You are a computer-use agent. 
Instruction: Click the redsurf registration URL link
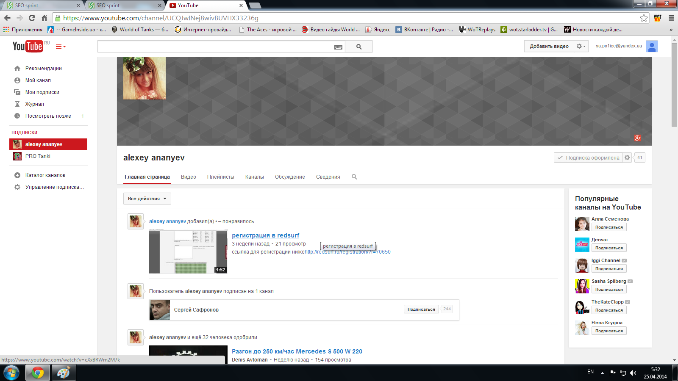click(x=347, y=252)
